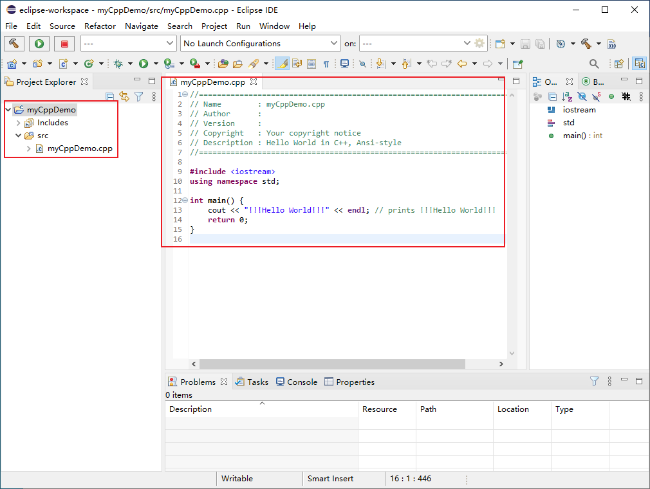Collapse the myCppDemo project node

[8, 110]
